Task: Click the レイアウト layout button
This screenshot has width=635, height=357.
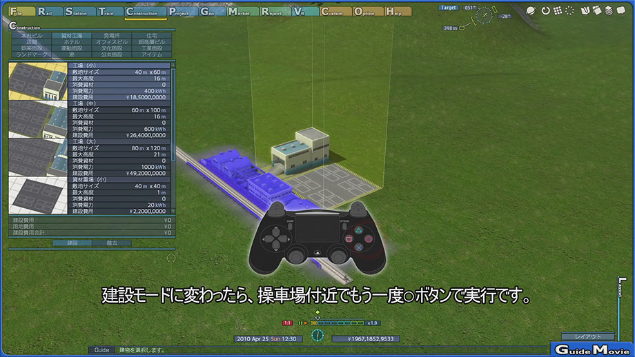Action: click(588, 336)
